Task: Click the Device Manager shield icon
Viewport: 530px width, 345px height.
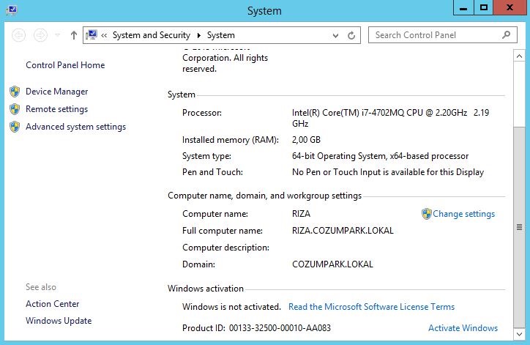Action: [15, 92]
